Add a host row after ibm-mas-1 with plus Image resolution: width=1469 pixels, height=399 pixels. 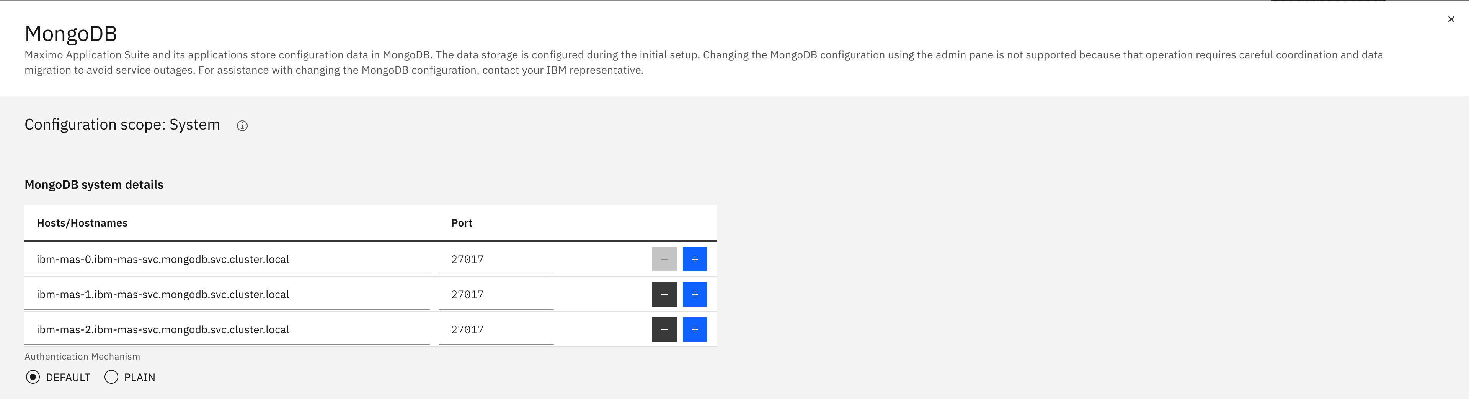(695, 294)
